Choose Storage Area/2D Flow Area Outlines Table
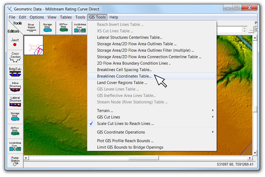Viewport: 265px width, 177px height. point(152,44)
